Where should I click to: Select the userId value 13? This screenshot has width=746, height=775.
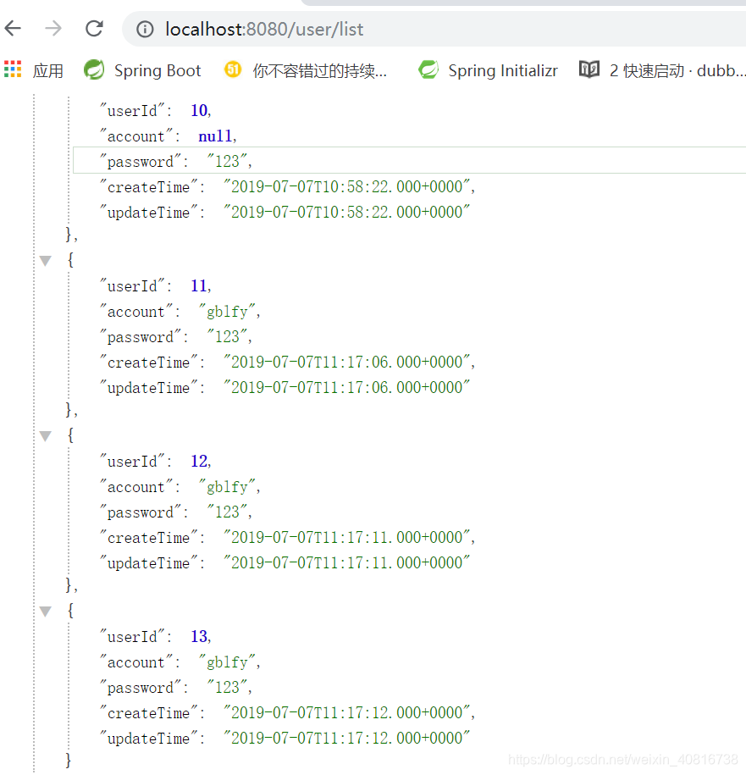[199, 637]
